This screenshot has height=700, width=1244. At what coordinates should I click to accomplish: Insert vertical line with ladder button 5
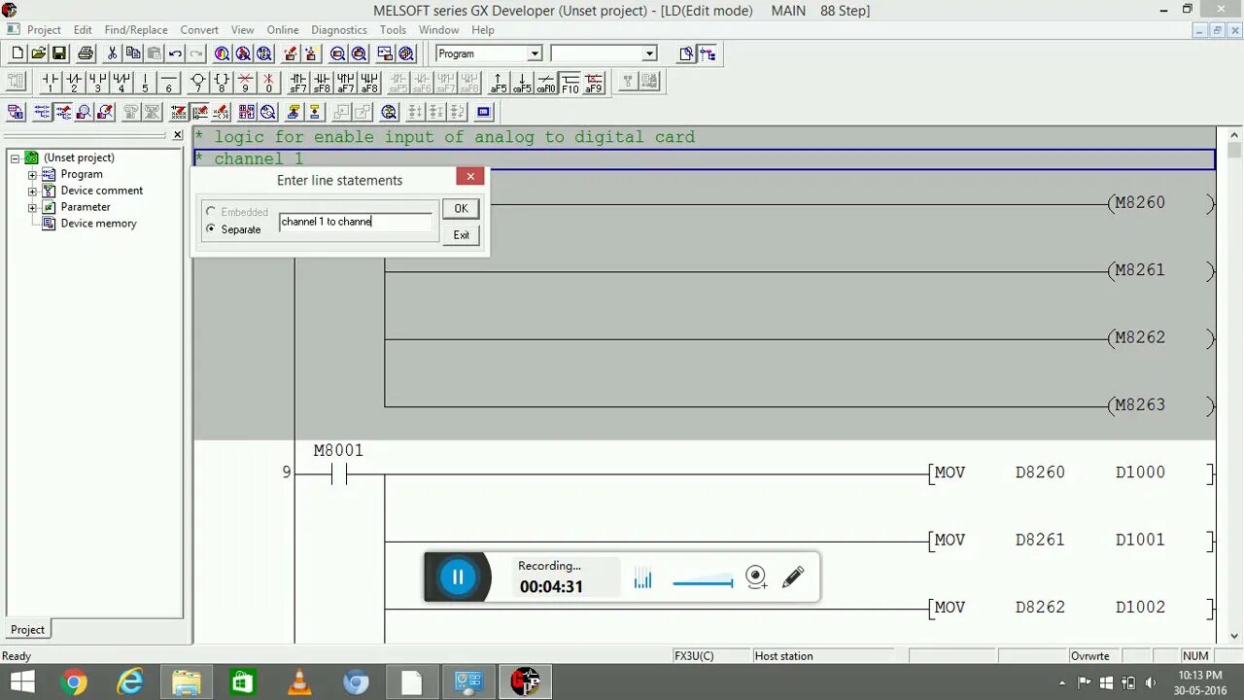[x=146, y=83]
